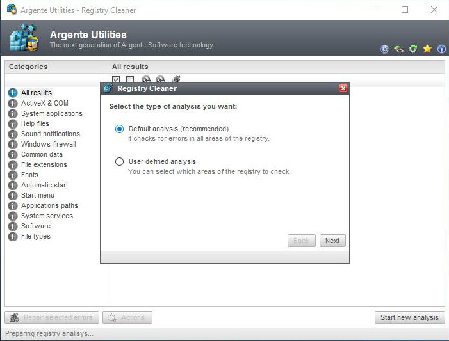Viewport: 449px width, 341px height.
Task: Select the File extensions category
Action: (44, 164)
